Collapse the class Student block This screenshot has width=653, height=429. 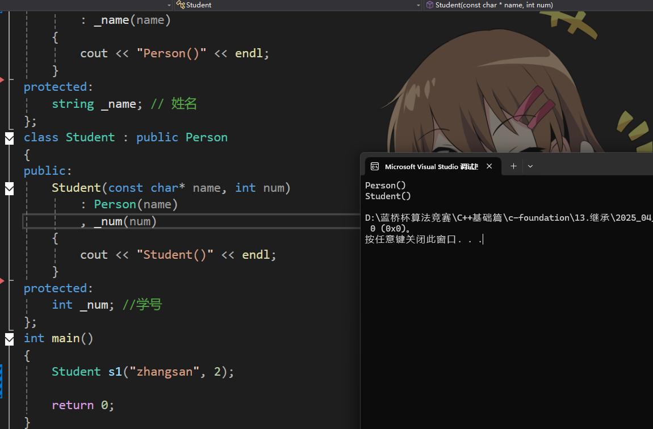(x=9, y=138)
